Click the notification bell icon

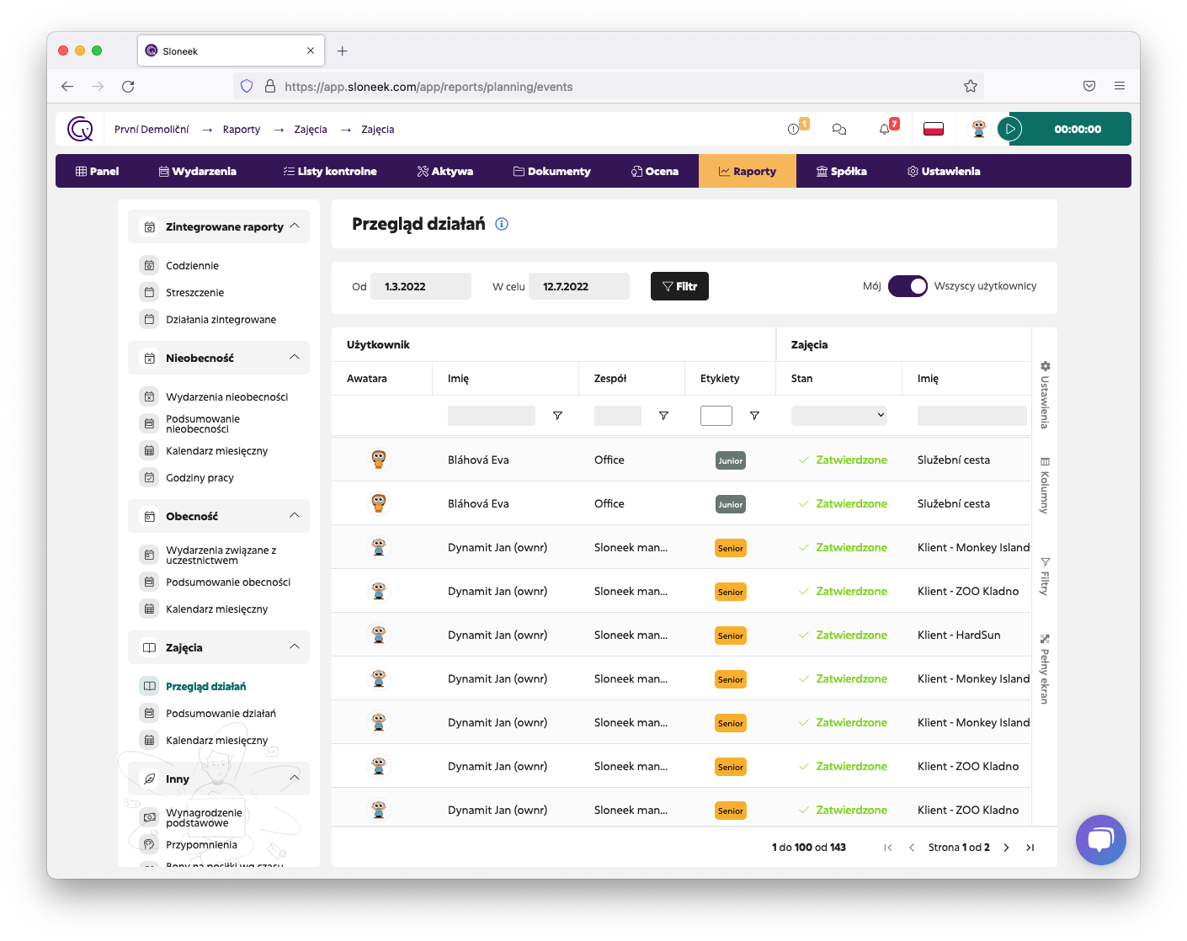click(x=884, y=130)
